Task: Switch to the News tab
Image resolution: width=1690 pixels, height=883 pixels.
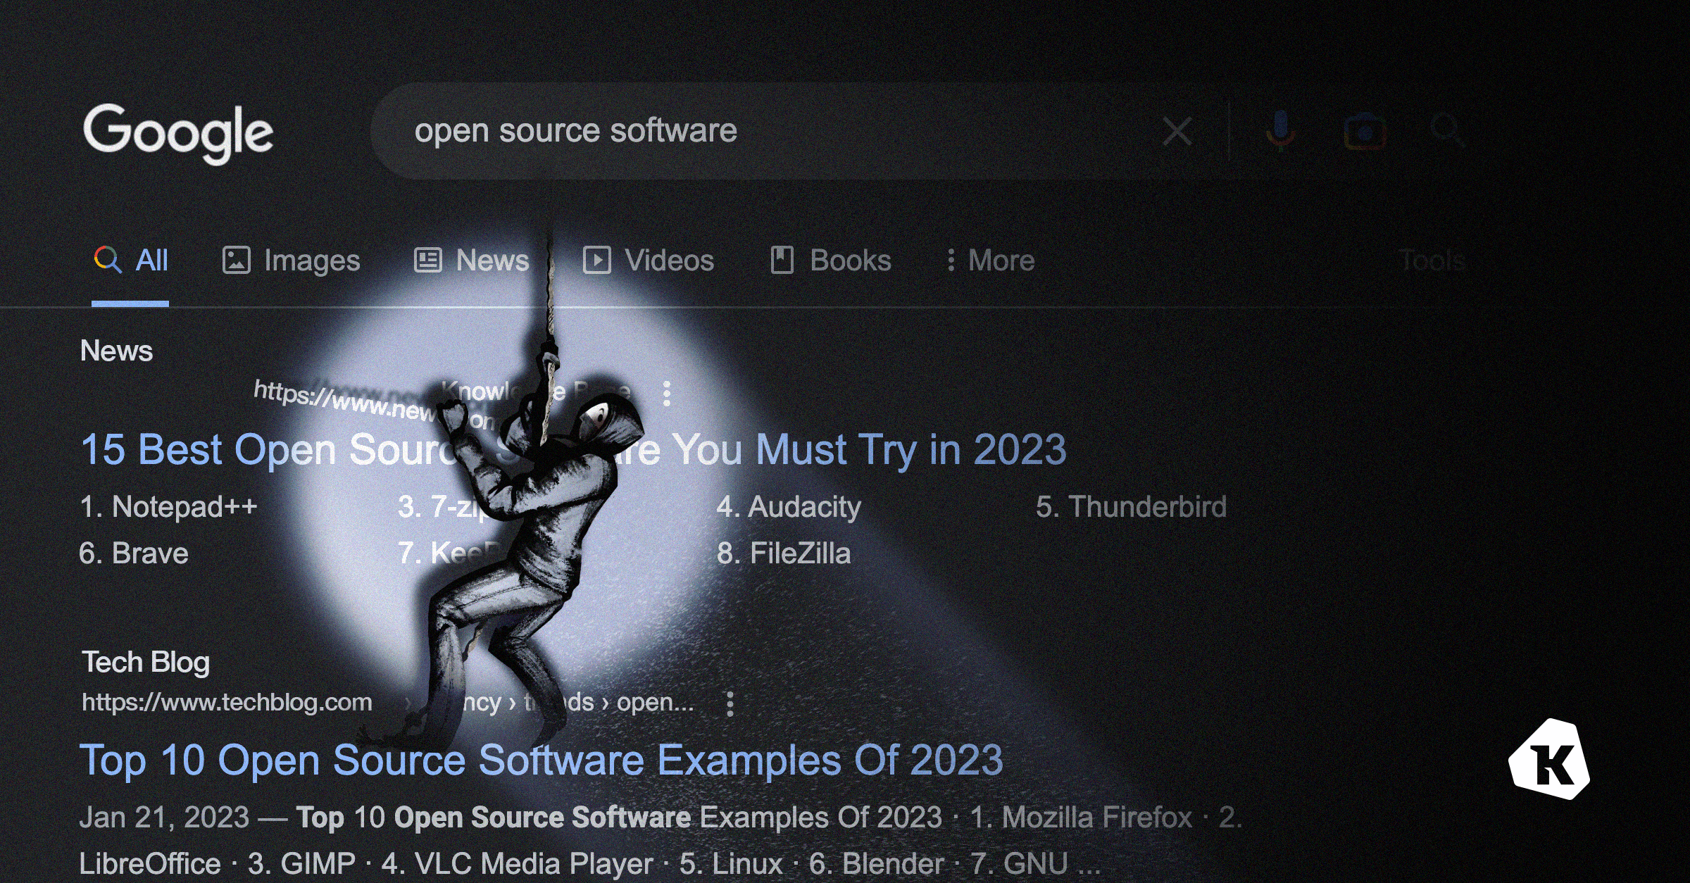Action: click(471, 261)
